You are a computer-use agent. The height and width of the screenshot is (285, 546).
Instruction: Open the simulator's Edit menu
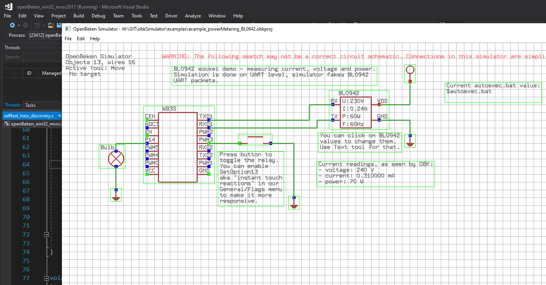coord(81,39)
